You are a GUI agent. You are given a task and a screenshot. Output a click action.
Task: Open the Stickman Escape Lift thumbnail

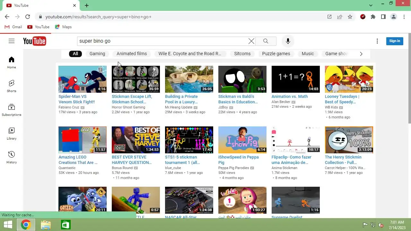point(136,79)
